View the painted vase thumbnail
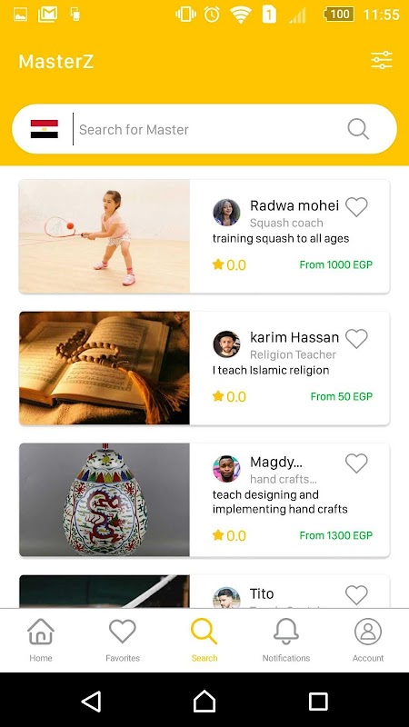 (x=105, y=500)
